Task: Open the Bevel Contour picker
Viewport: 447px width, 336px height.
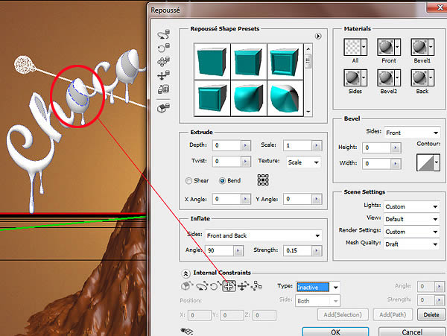Action: [x=428, y=162]
